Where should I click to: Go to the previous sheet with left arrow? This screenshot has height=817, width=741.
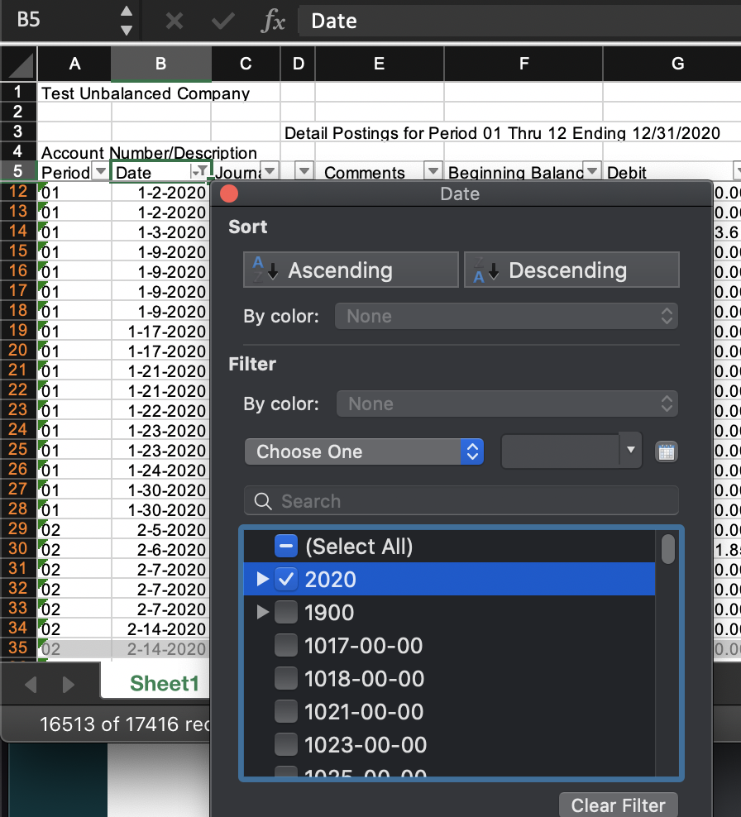(x=31, y=684)
